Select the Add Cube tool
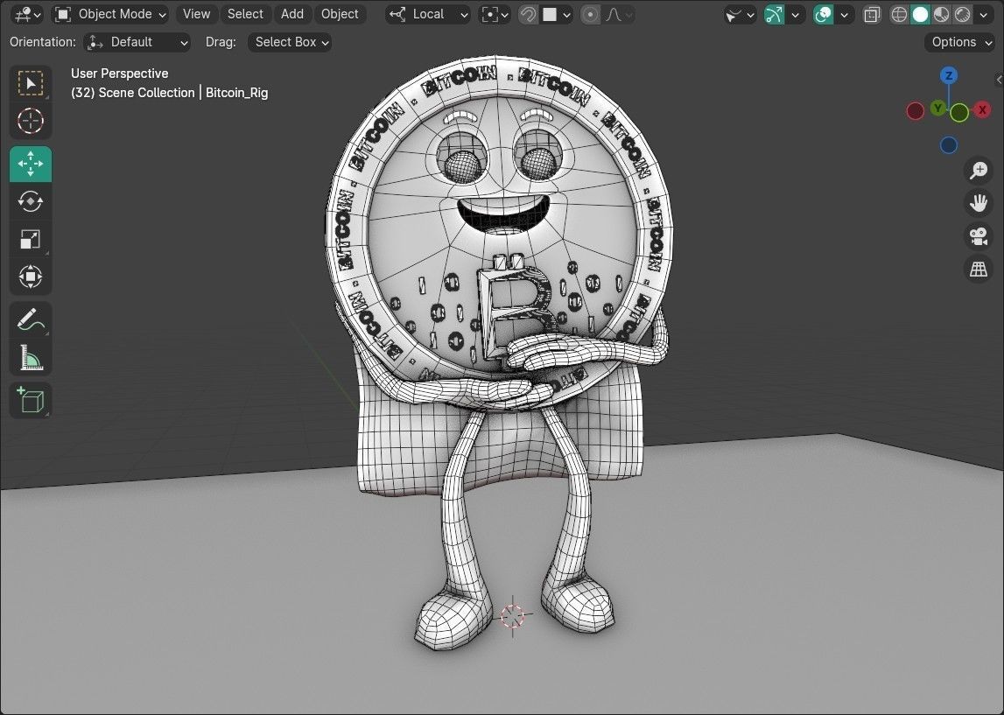The width and height of the screenshot is (1004, 715). coord(30,400)
